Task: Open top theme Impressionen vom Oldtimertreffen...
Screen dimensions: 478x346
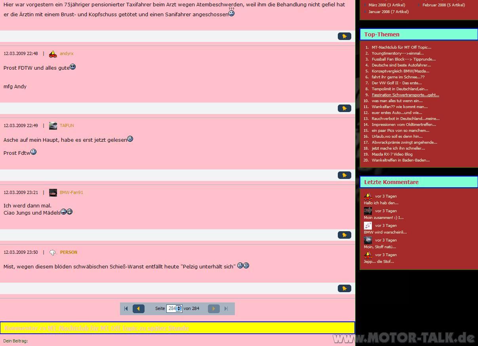Action: [x=404, y=124]
